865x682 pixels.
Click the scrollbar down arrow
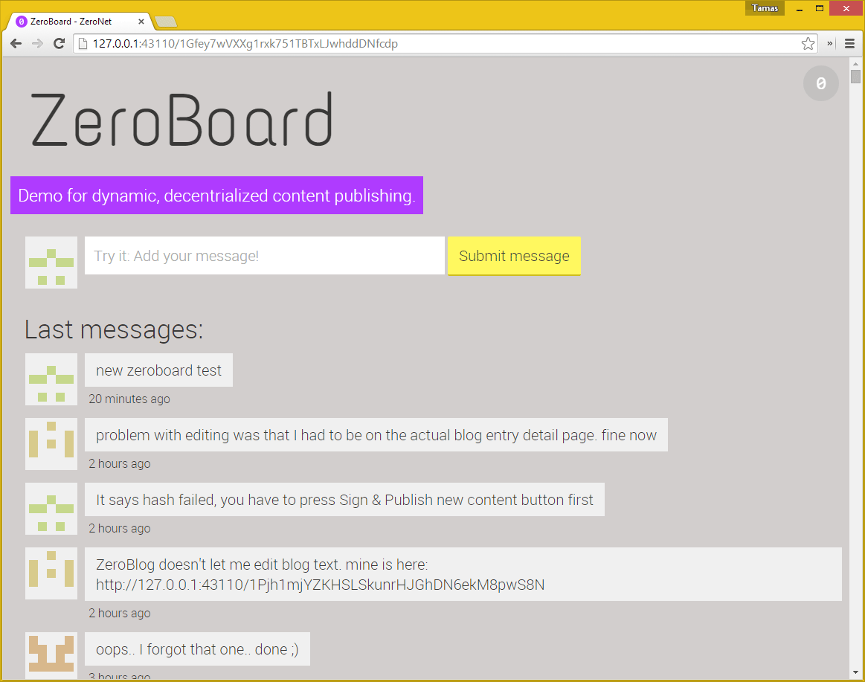(855, 672)
